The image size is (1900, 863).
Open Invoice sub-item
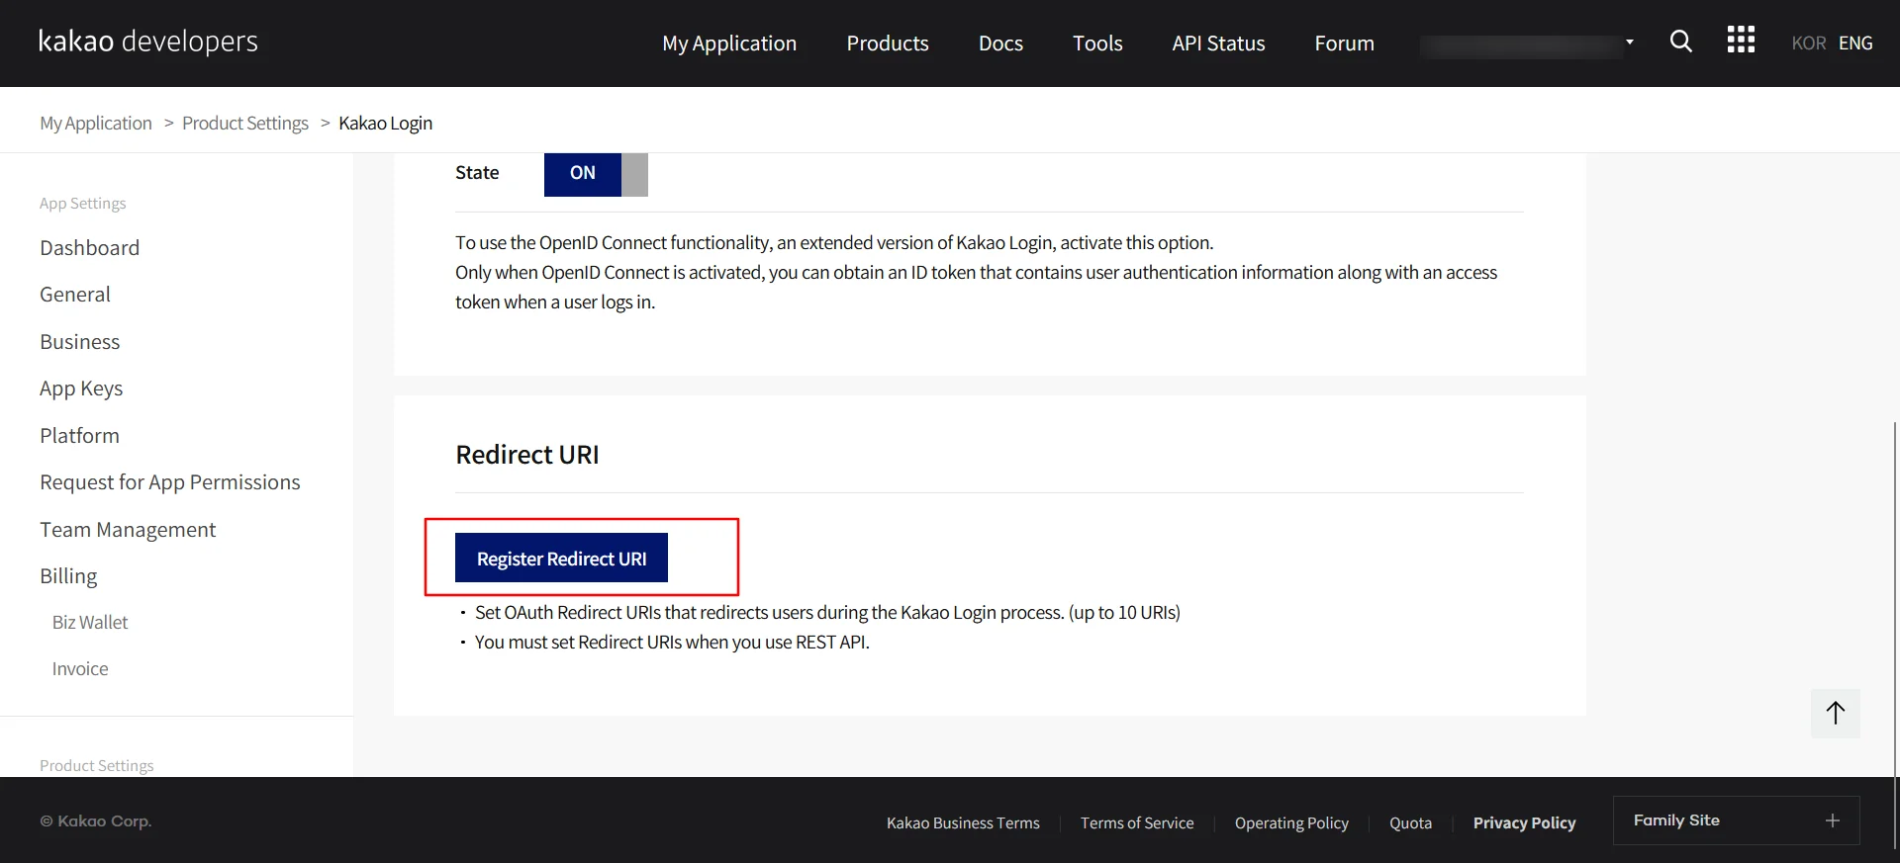[80, 669]
